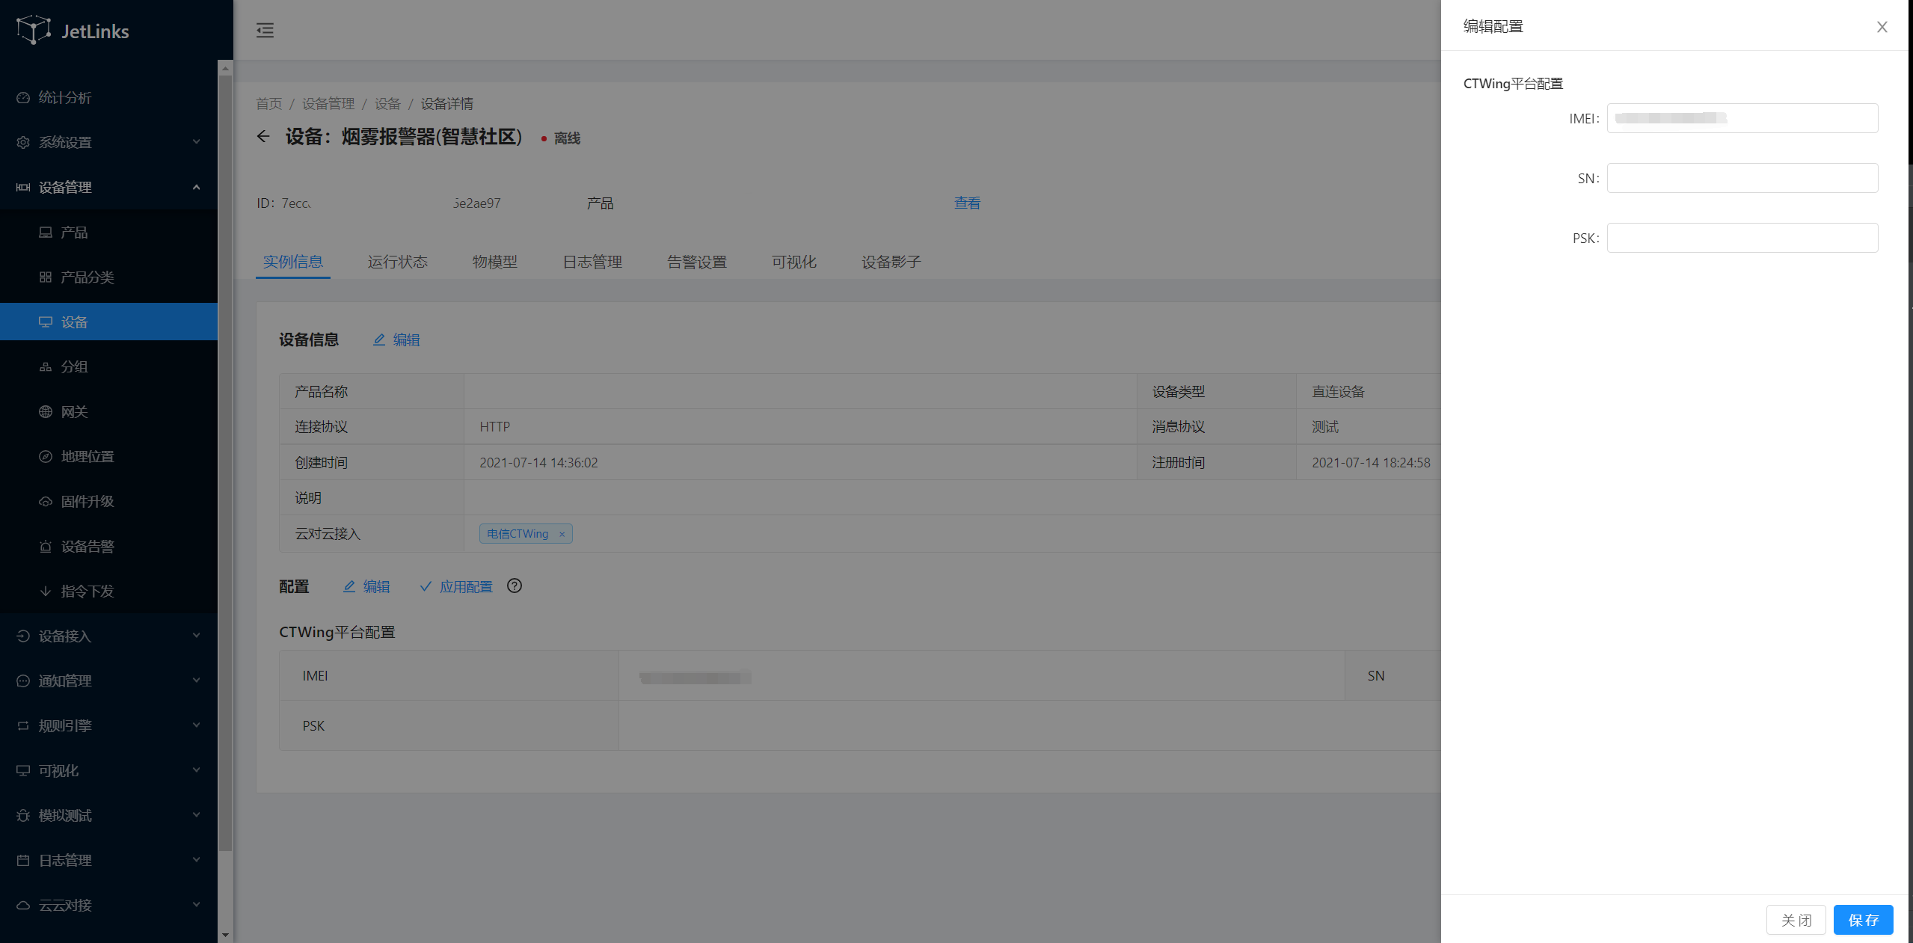Open the 设备 breadcrumb link
The width and height of the screenshot is (1913, 943).
(x=387, y=103)
